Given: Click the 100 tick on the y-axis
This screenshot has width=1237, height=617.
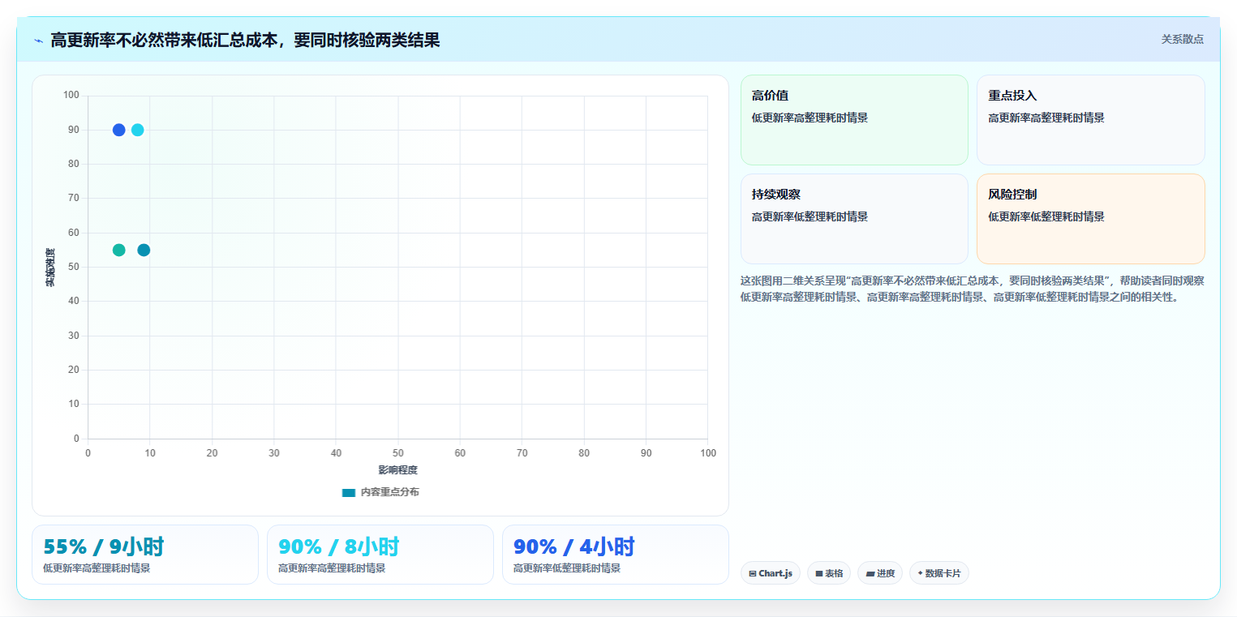Looking at the screenshot, I should coord(71,96).
